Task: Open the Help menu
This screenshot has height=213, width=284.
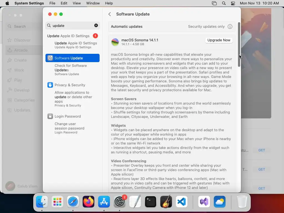Action: pos(109,3)
